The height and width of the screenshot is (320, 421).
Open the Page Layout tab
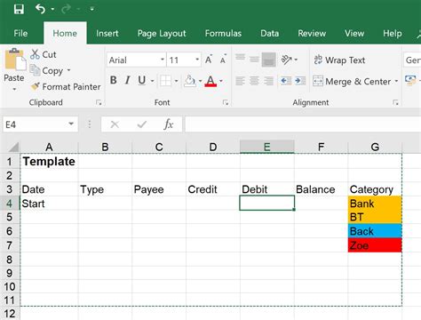point(162,33)
